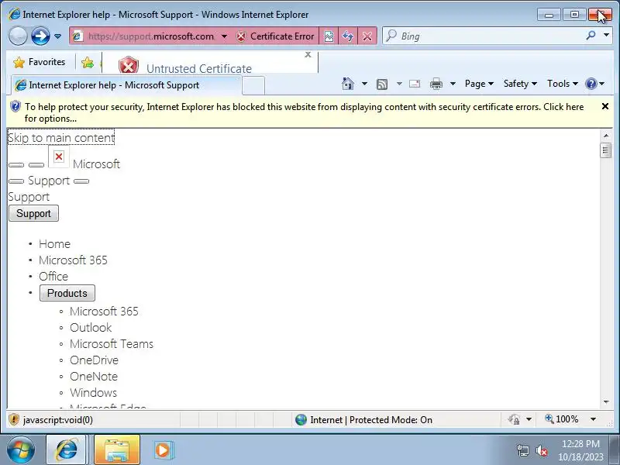Click the search magnifier button
Image resolution: width=620 pixels, height=465 pixels.
tap(591, 36)
